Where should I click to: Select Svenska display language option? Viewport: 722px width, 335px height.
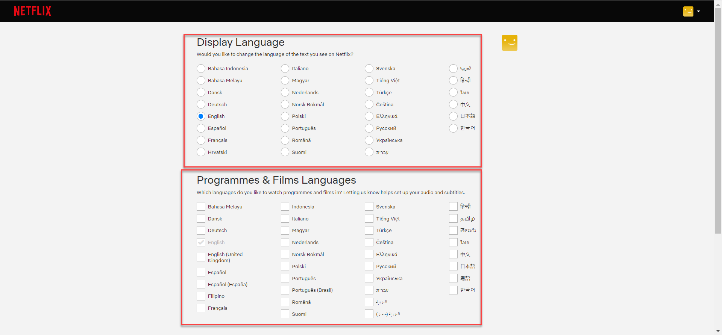[x=369, y=68]
